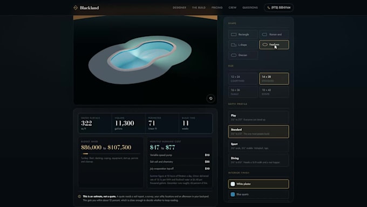Click the 11 weeks build time stat
Screen dimensions: 367x207
pos(195,123)
